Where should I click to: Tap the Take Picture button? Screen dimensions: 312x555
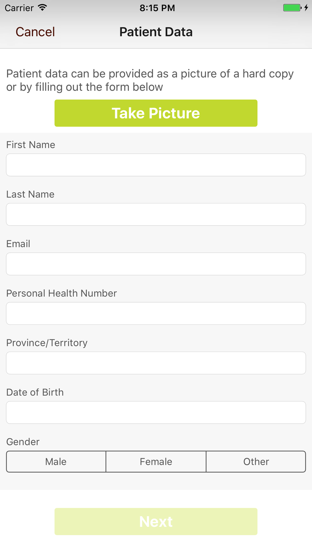click(156, 113)
